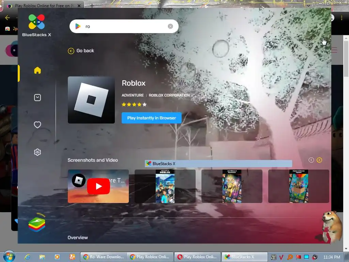Click the star rating
This screenshot has width=349, height=262.
point(134,104)
